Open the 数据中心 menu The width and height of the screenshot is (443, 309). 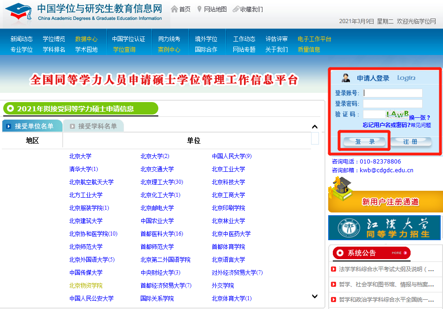click(86, 39)
